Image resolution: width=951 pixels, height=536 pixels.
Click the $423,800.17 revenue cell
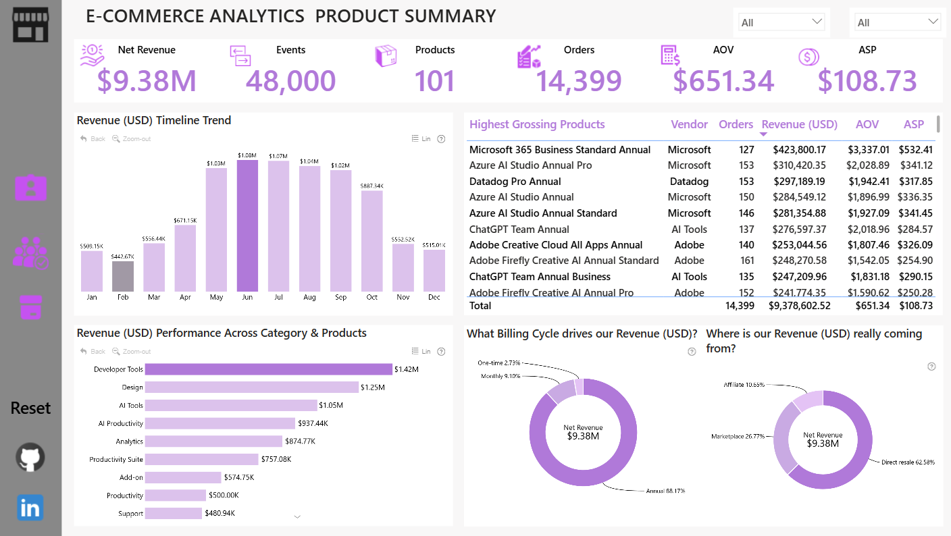point(800,150)
